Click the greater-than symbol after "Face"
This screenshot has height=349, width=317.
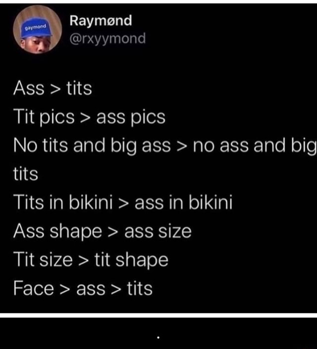click(65, 290)
